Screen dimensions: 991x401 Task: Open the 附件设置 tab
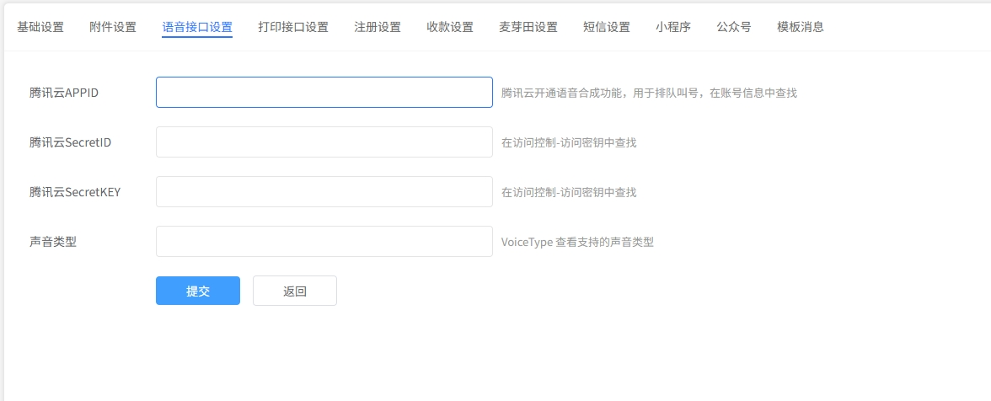click(x=113, y=27)
